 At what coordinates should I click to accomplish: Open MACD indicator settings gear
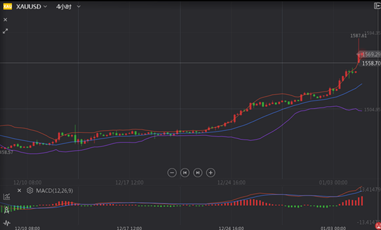point(30,191)
